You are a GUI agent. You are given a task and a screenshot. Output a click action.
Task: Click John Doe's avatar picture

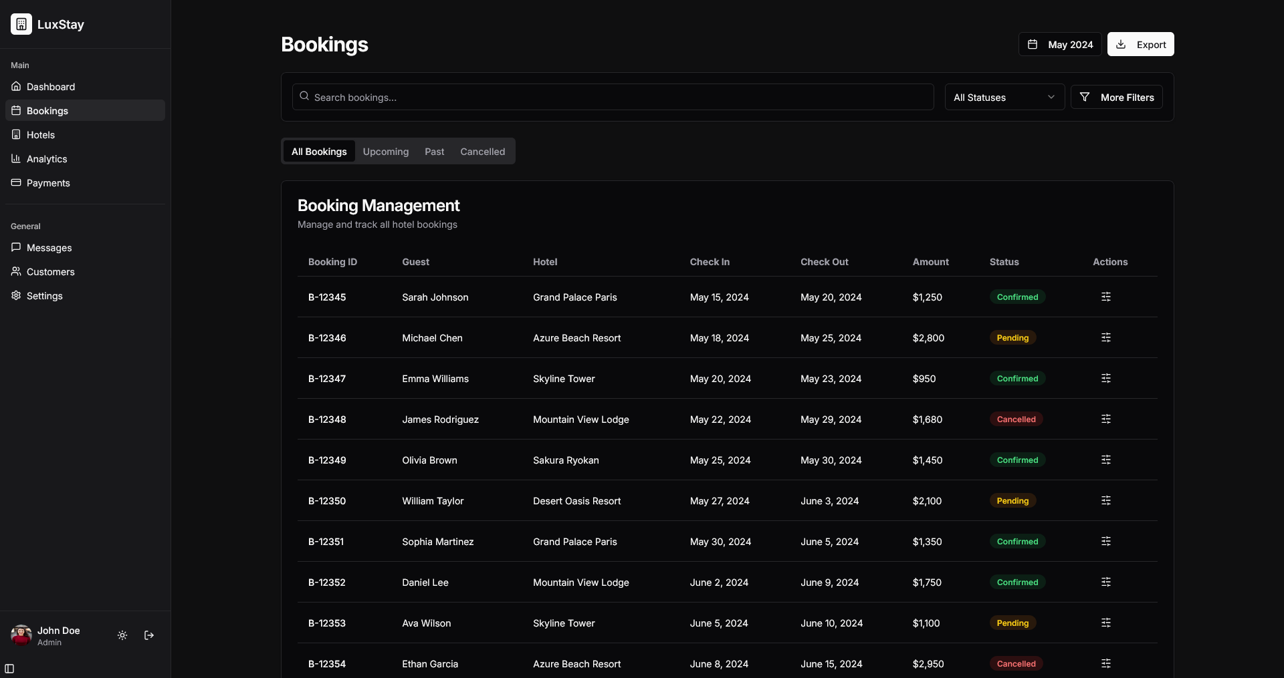click(x=21, y=635)
